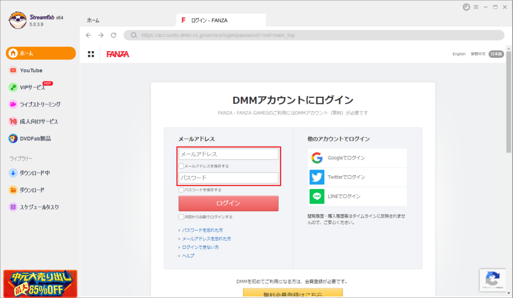Open メールアドレスを忘れた方 link
Viewport: 513px width, 298px height.
coord(206,239)
